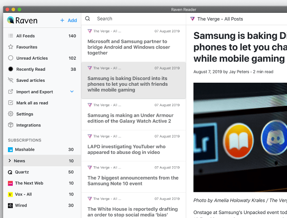Open article LAPD investigating YouTuber
The width and height of the screenshot is (287, 218).
134,146
